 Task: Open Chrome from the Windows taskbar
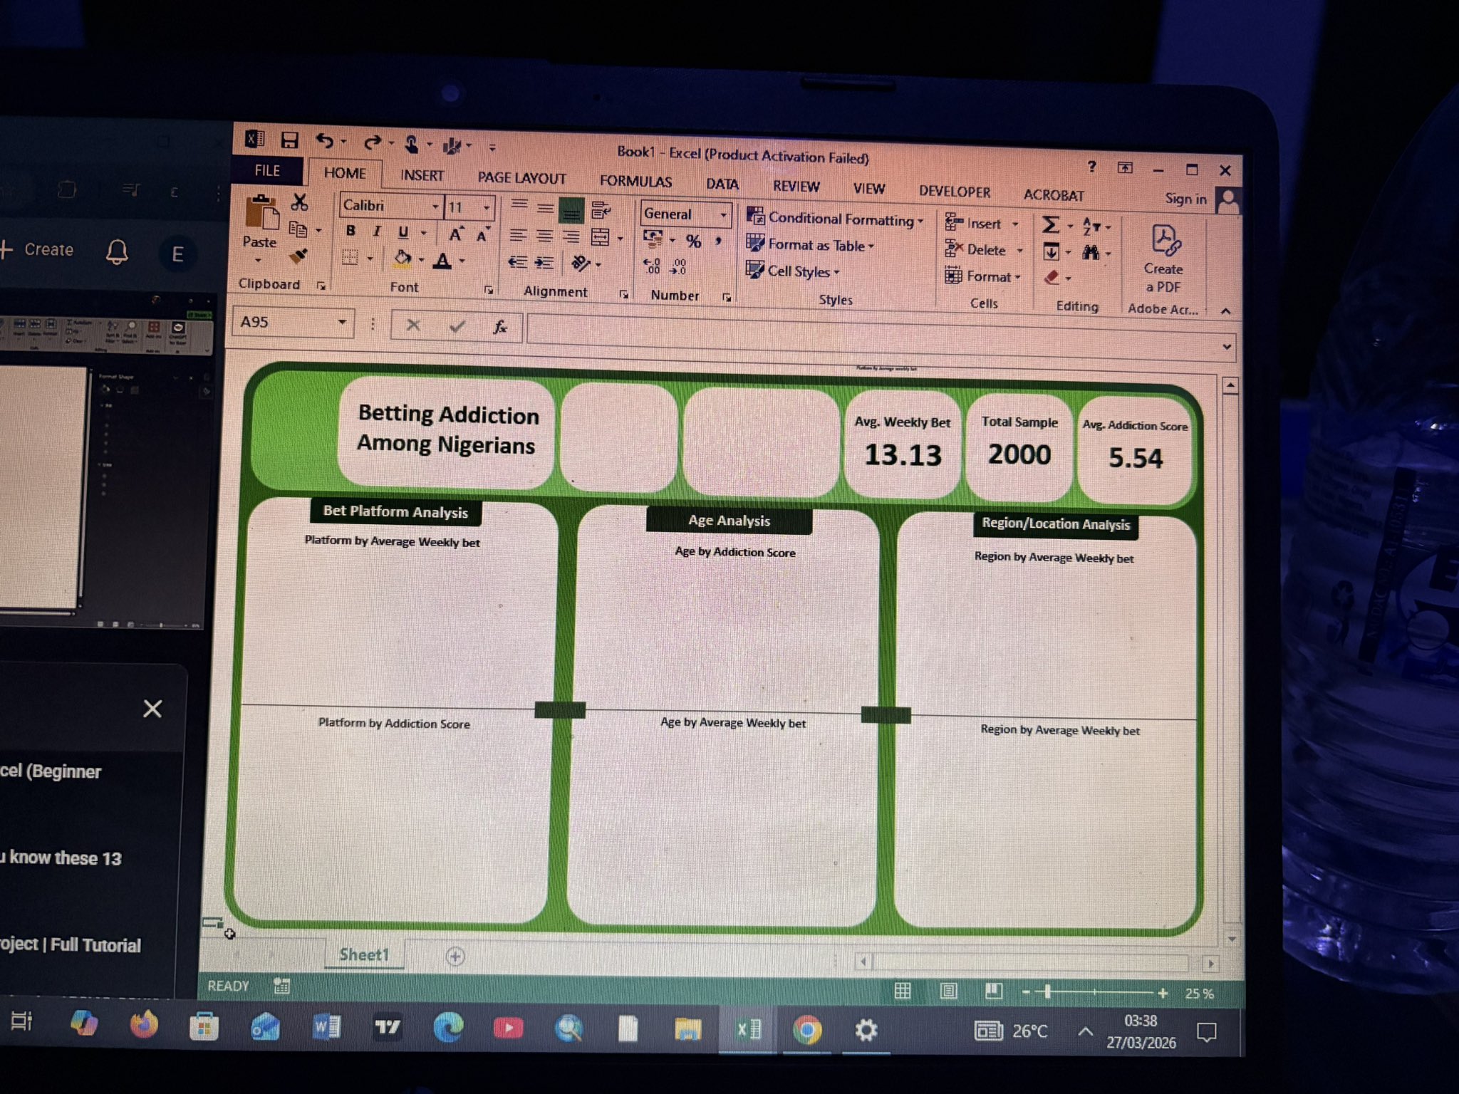tap(807, 1030)
